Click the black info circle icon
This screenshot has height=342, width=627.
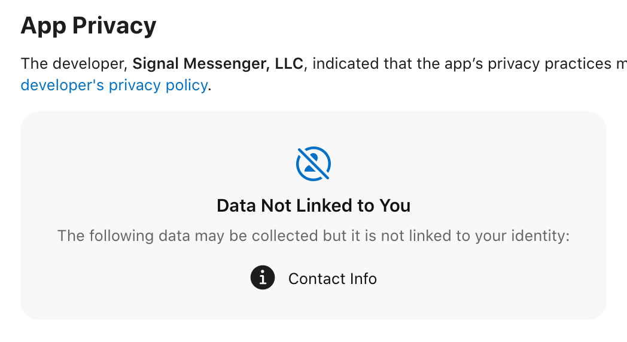click(263, 277)
